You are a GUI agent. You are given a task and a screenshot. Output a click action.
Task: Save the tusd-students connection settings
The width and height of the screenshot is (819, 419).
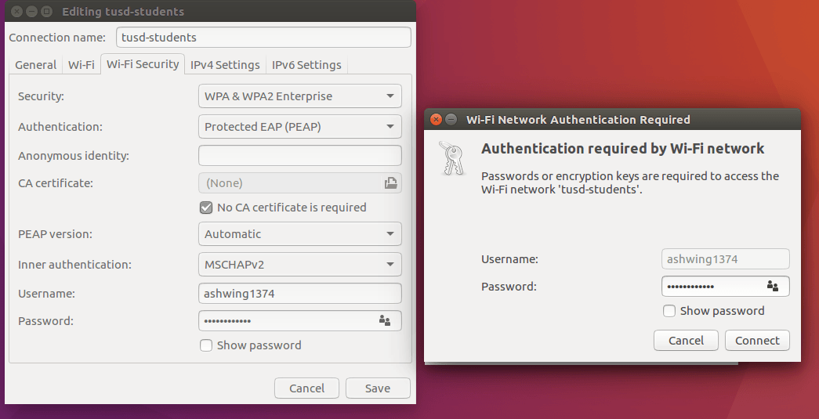click(378, 388)
